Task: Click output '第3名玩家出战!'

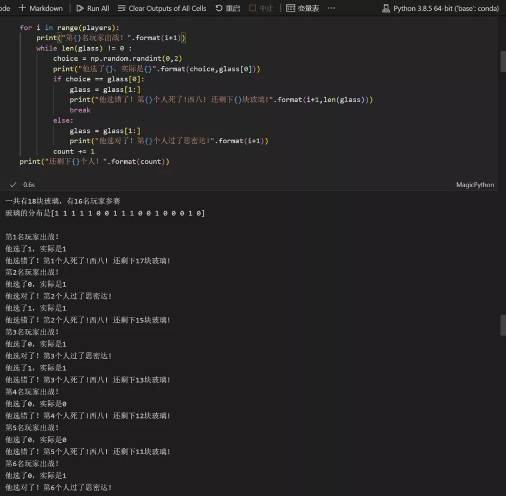Action: point(32,332)
